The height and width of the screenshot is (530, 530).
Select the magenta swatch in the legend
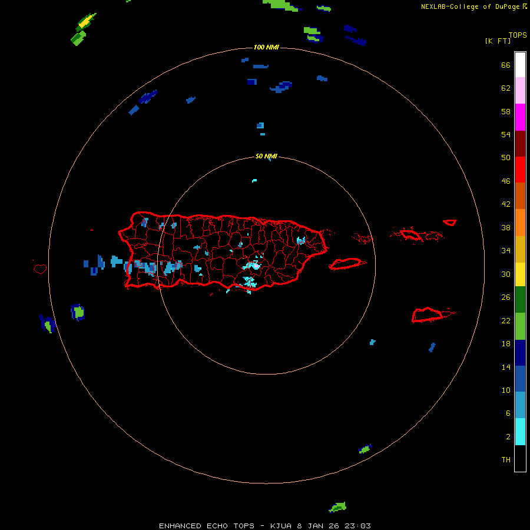[x=520, y=117]
